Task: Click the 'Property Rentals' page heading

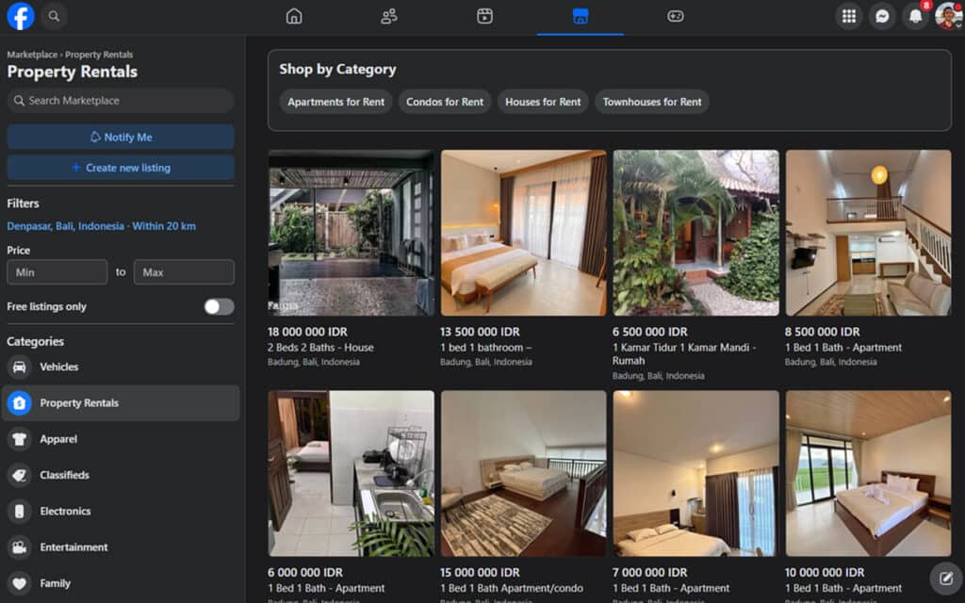Action: [72, 72]
